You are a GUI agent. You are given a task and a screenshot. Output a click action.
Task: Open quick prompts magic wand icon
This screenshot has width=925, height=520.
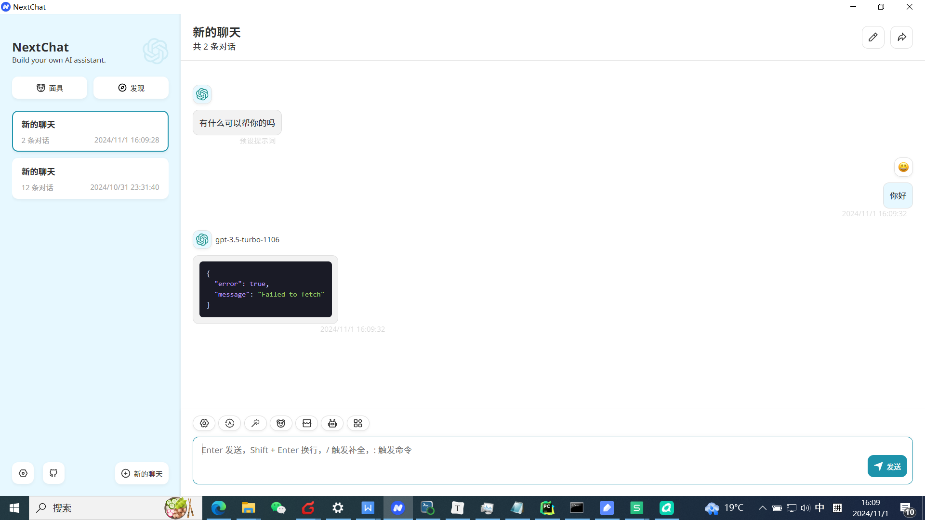(255, 423)
